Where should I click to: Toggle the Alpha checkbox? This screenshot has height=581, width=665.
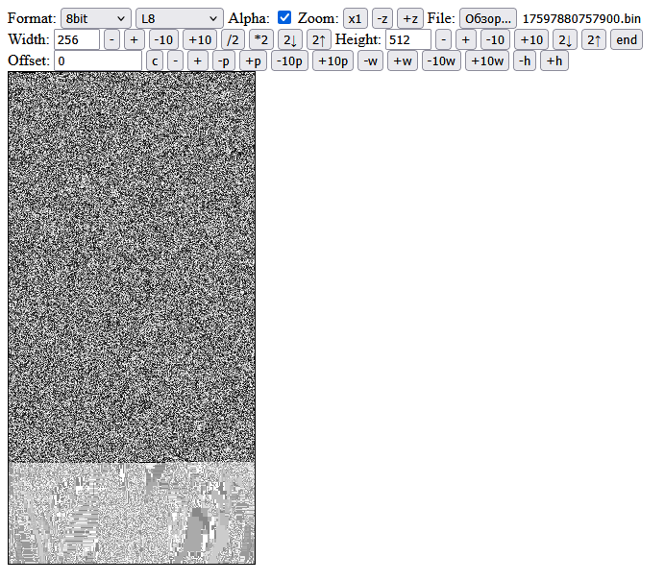coord(284,18)
